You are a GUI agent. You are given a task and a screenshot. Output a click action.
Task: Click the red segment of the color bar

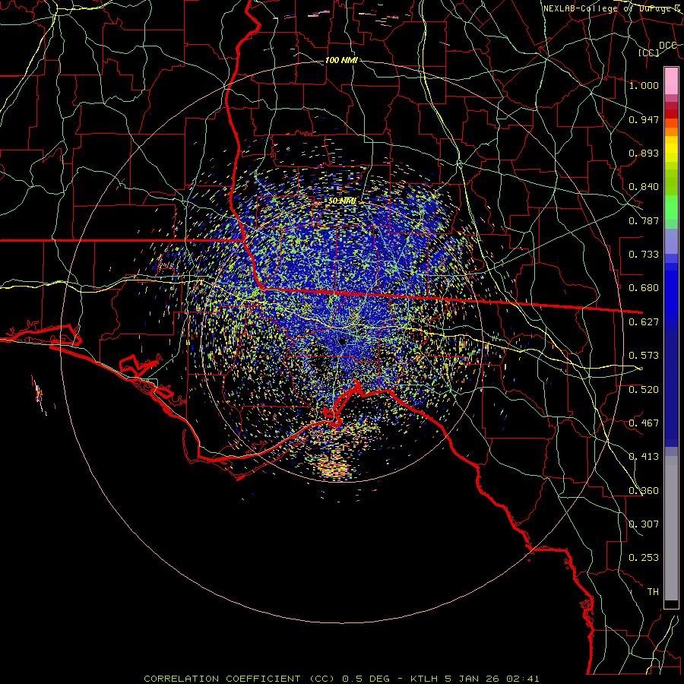click(671, 114)
